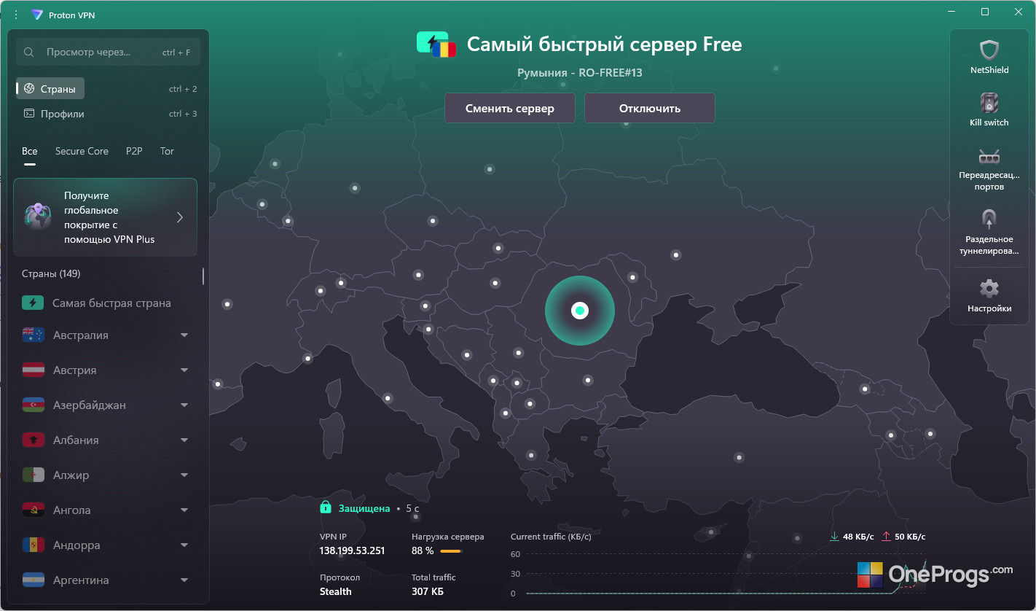Click the Отключить button

[650, 108]
